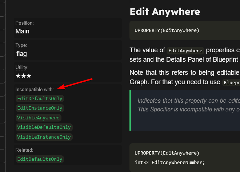
Task: Go to the VisibleAnywhere specifier page
Action: click(x=38, y=118)
